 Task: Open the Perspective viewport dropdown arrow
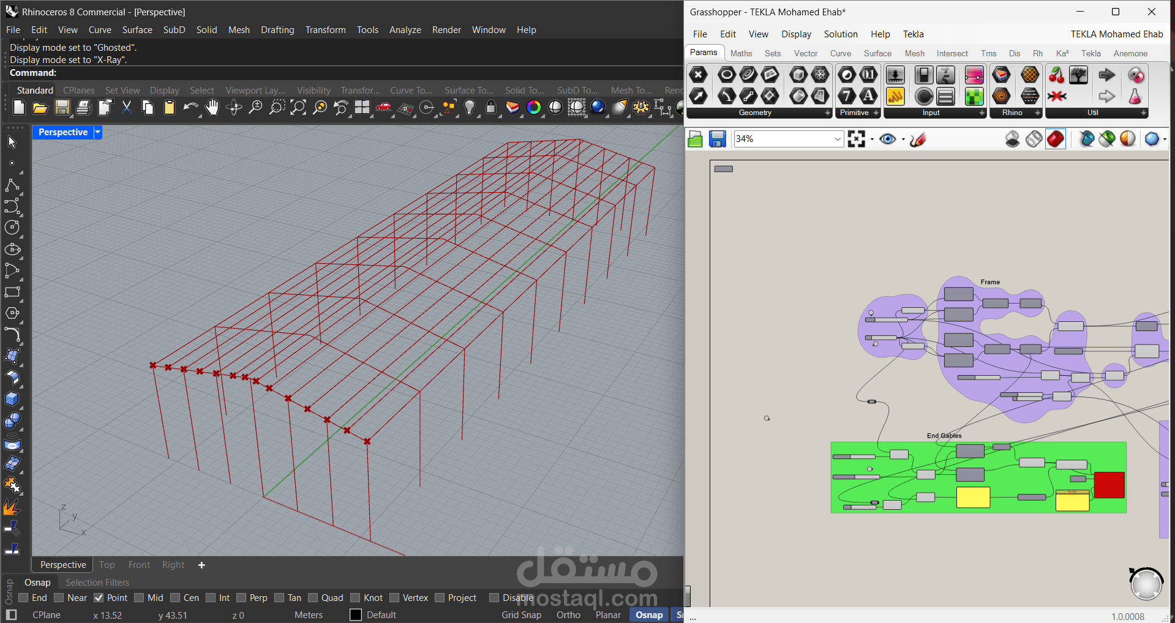[97, 132]
